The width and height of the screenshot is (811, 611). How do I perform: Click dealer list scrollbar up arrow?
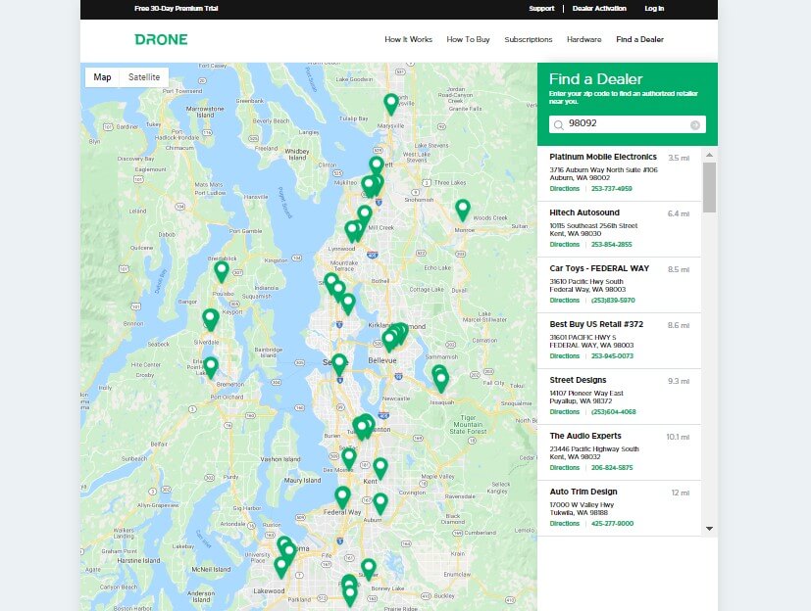(x=709, y=155)
